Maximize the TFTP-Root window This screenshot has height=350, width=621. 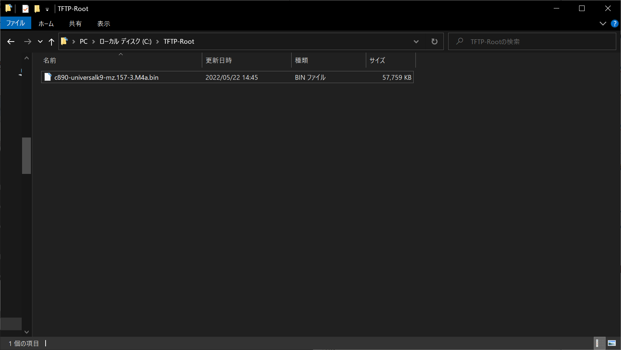click(x=582, y=8)
